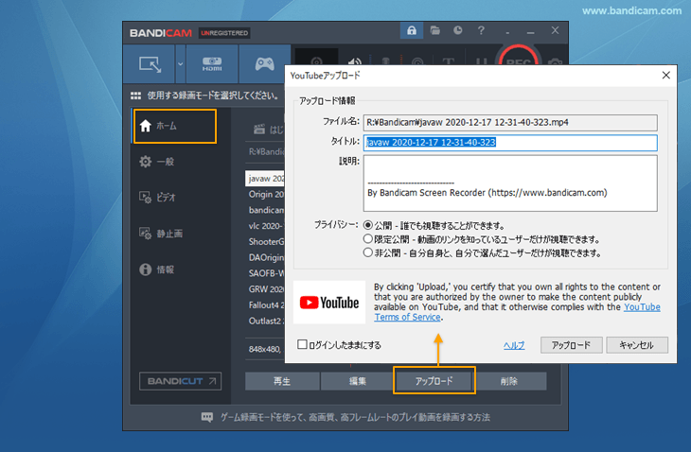Open the ホーム home tab
The image size is (691, 452).
[175, 127]
